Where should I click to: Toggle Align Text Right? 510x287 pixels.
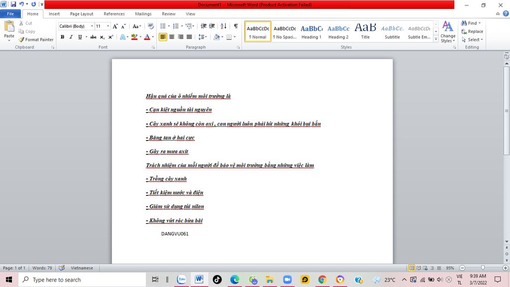click(x=180, y=37)
